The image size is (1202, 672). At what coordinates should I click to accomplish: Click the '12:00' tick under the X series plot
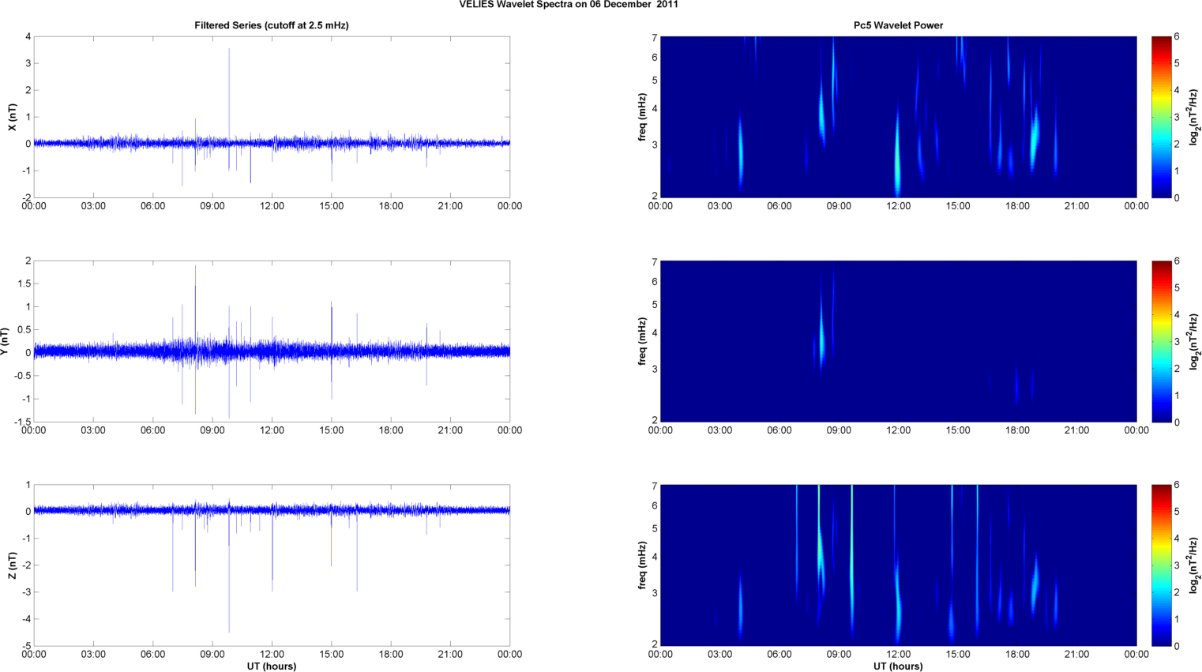click(x=272, y=206)
